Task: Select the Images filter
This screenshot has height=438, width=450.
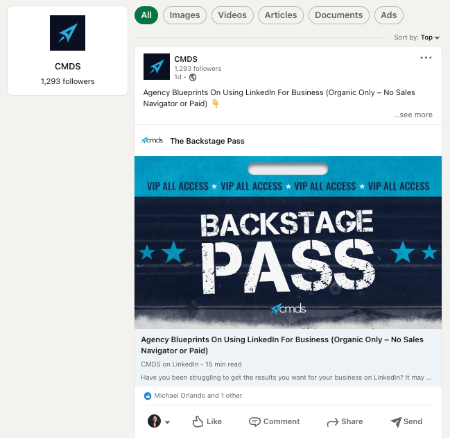Action: click(184, 15)
